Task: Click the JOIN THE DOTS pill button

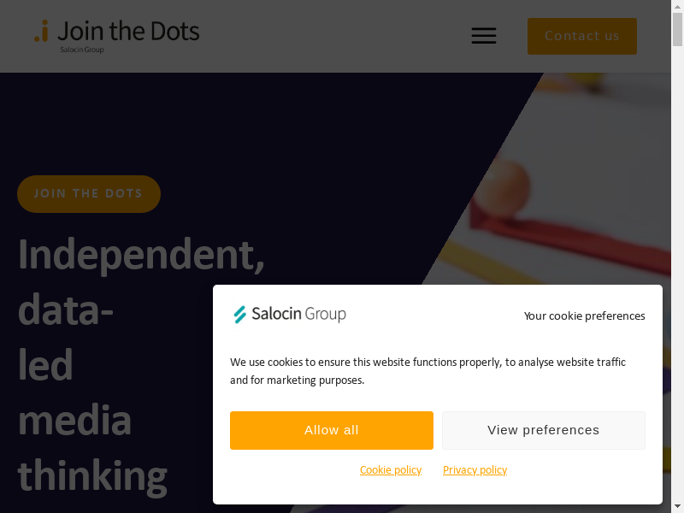Action: [89, 194]
